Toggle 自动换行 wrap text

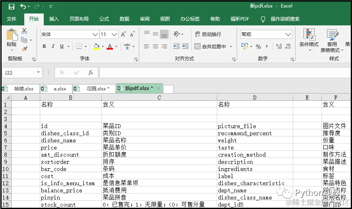(x=208, y=34)
